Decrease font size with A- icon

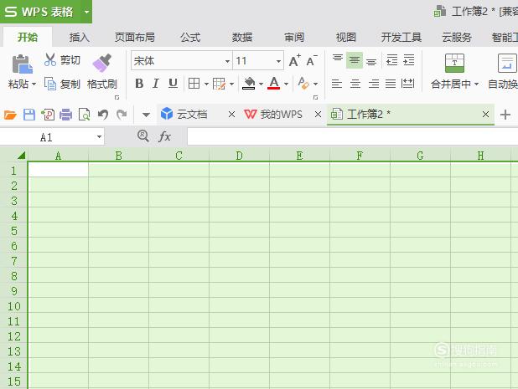[312, 61]
